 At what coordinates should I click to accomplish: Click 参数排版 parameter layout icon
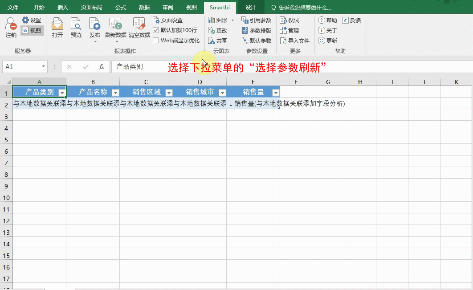[245, 30]
